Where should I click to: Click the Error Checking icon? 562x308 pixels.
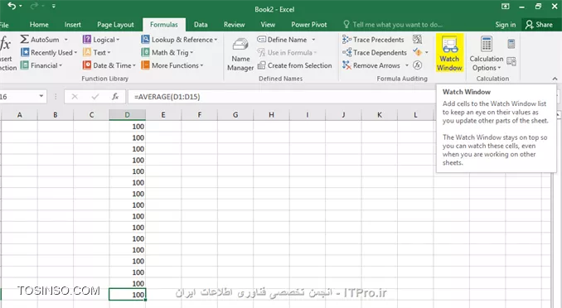tap(417, 52)
